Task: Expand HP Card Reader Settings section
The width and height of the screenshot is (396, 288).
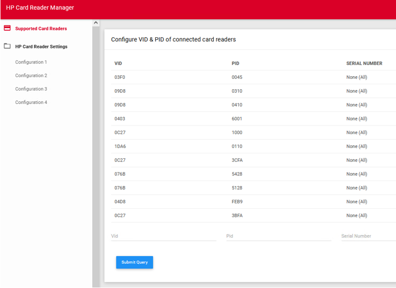Action: point(41,47)
